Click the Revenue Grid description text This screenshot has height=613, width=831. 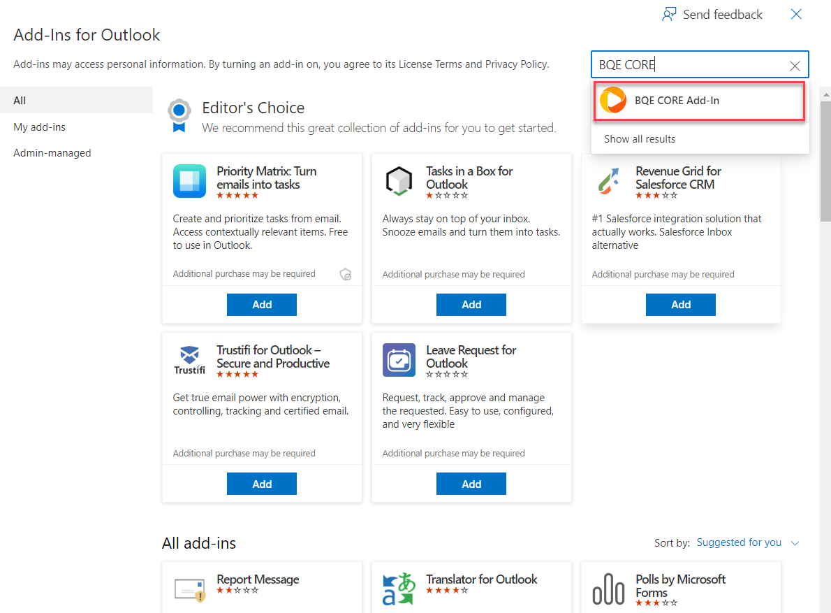coord(676,232)
